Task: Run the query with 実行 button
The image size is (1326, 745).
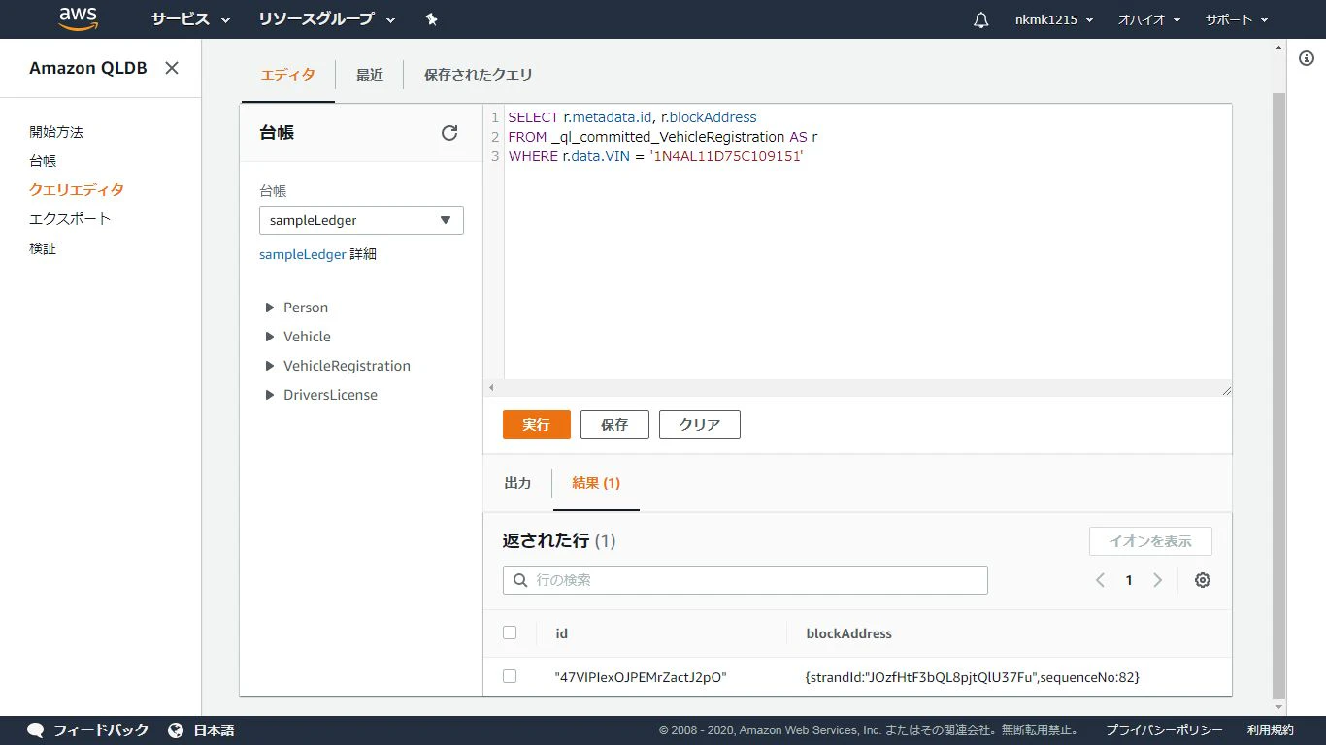Action: pyautogui.click(x=537, y=425)
